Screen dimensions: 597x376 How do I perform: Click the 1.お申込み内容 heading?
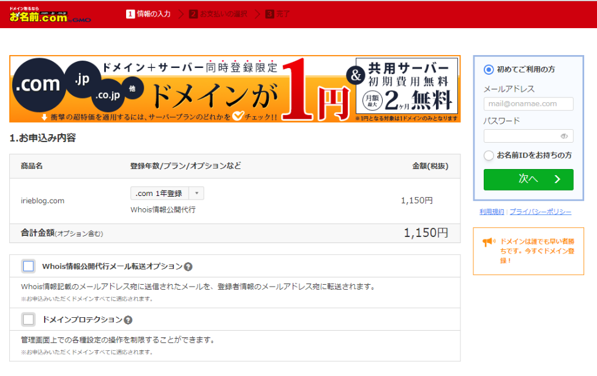click(x=43, y=138)
